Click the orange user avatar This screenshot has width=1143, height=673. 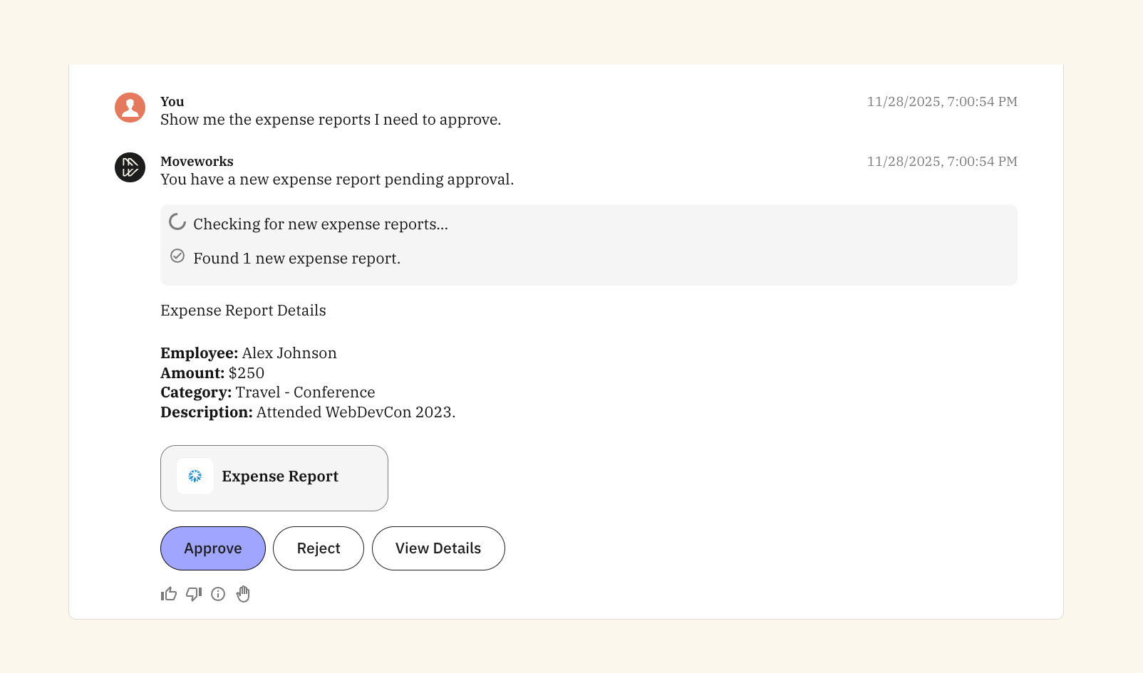(130, 108)
